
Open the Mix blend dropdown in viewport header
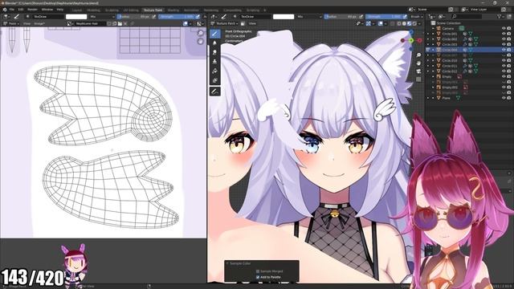310,16
